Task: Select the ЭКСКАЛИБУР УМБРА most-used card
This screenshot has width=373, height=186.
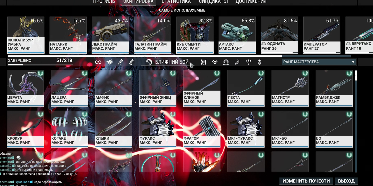Action: pos(26,35)
